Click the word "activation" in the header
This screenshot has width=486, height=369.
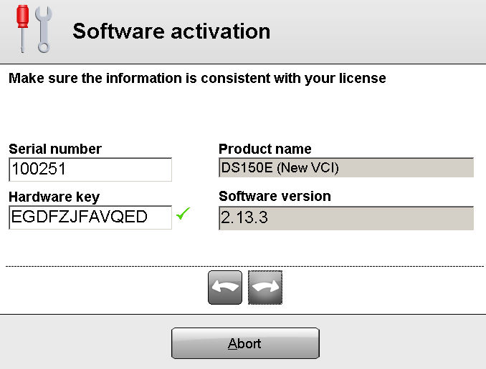pos(220,31)
